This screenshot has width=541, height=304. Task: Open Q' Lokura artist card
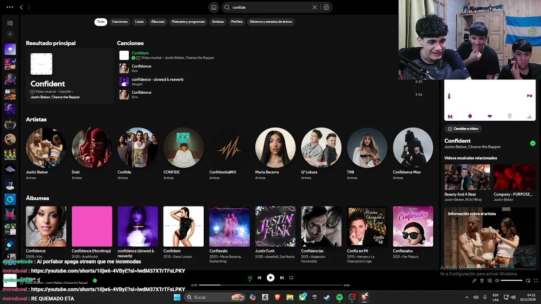point(321,153)
